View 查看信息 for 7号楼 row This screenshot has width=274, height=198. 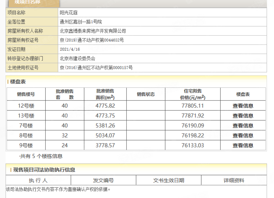click(243, 125)
